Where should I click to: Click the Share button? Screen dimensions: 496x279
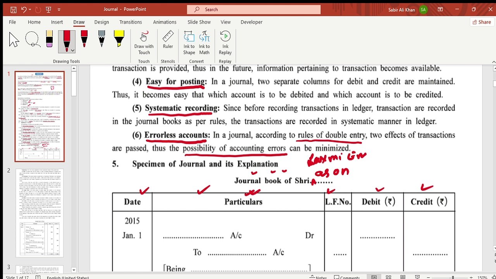[x=481, y=22]
